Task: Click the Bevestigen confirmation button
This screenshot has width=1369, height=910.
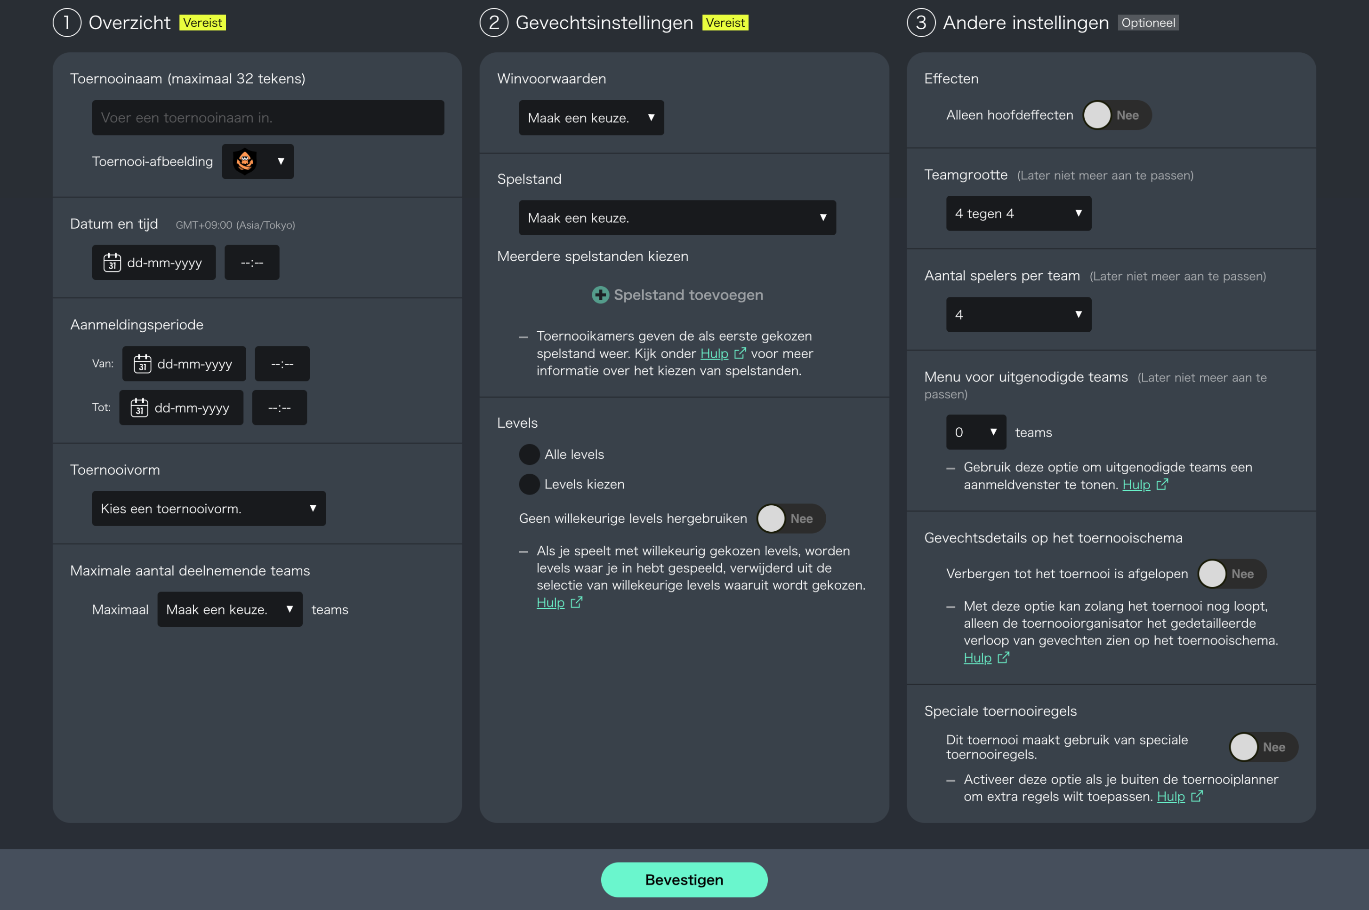Action: tap(684, 878)
